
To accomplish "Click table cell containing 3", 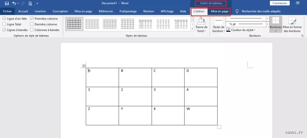I will (168, 96).
